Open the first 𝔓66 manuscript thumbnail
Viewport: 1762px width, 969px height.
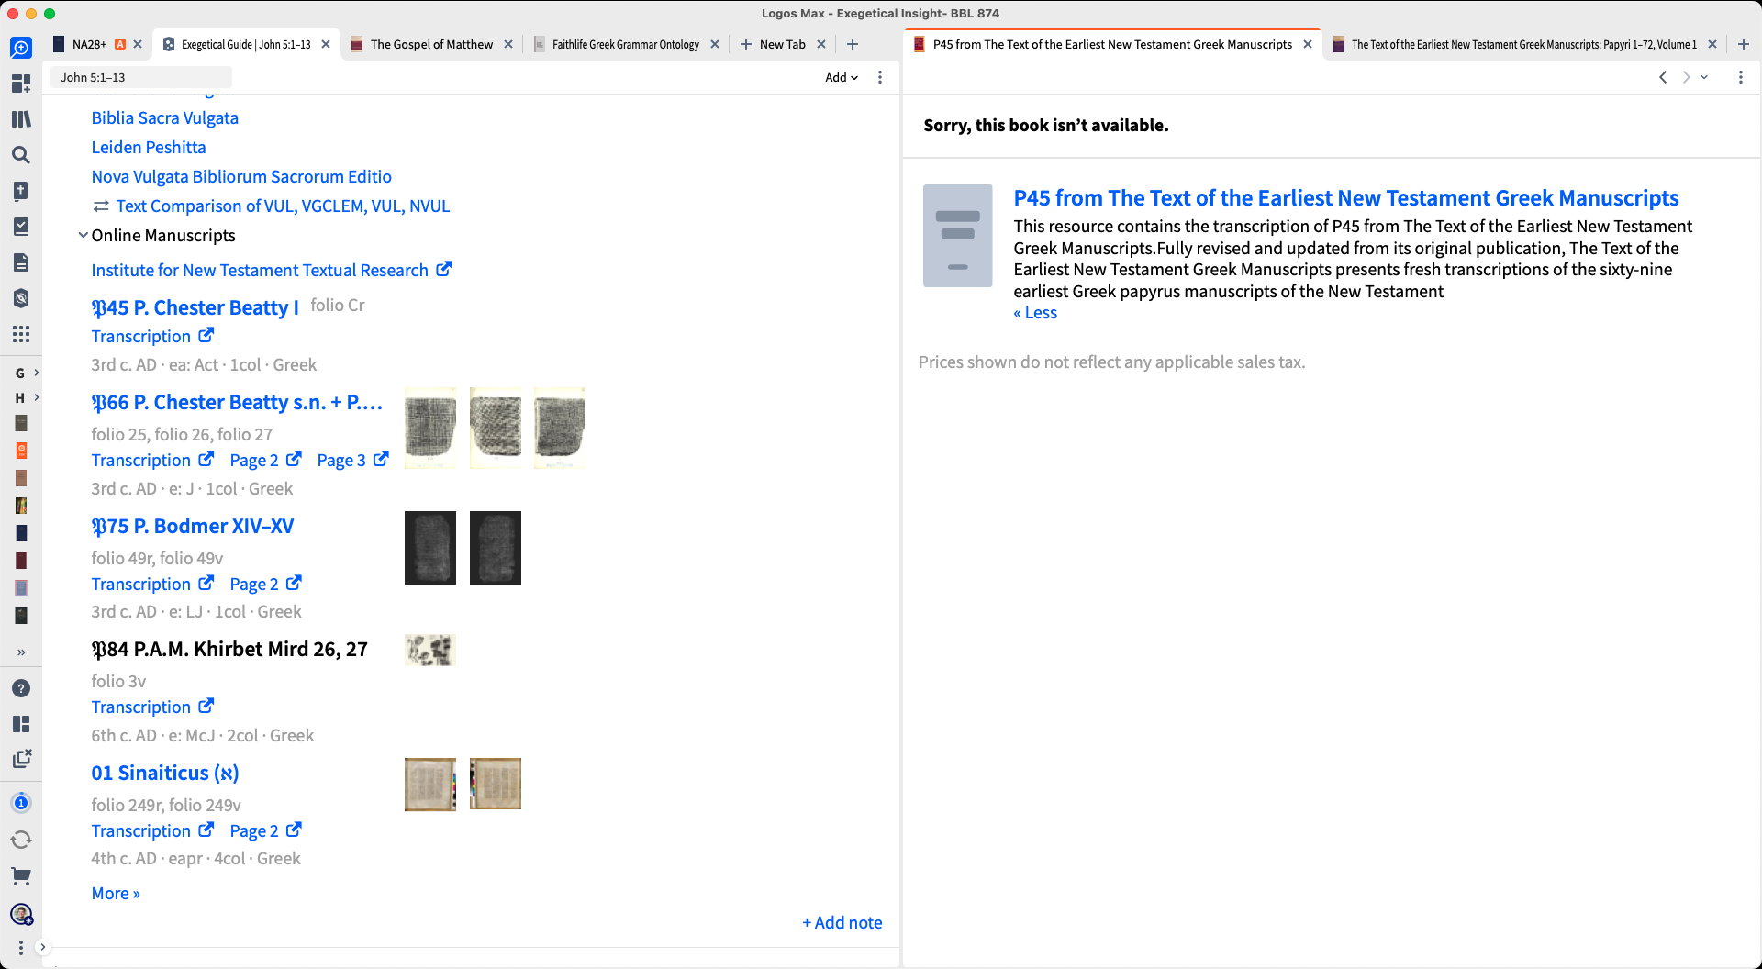coord(430,429)
